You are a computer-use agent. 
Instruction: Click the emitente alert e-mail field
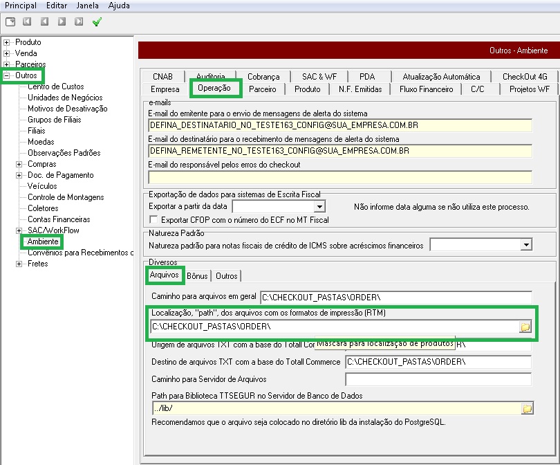340,125
